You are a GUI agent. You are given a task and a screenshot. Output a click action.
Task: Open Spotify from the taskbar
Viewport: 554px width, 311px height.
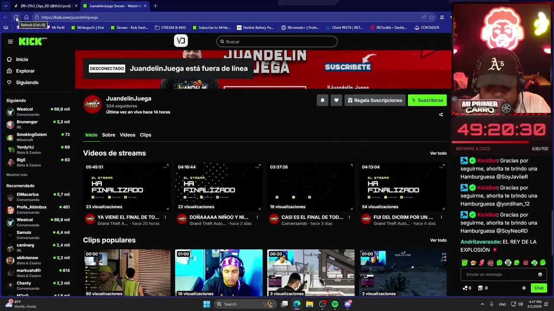coord(335,304)
